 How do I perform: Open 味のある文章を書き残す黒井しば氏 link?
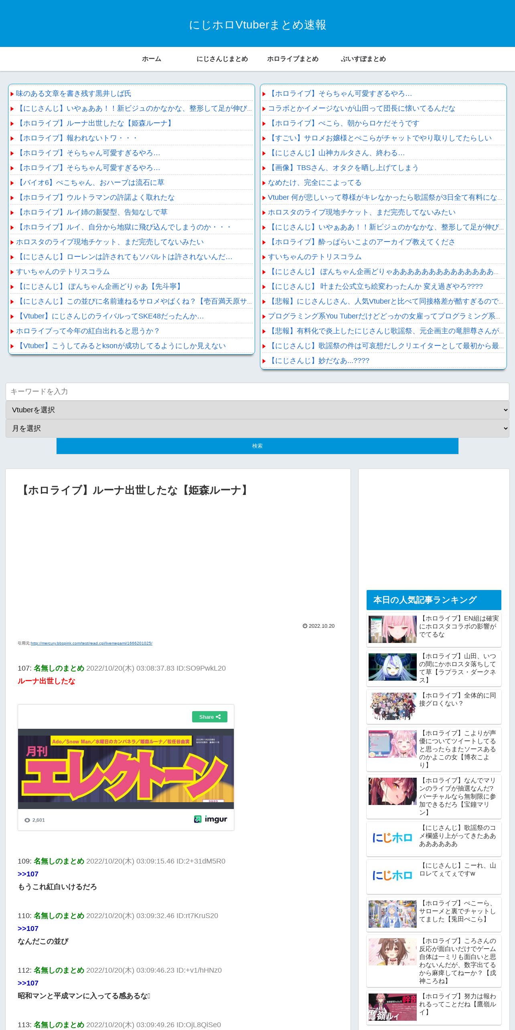(73, 93)
